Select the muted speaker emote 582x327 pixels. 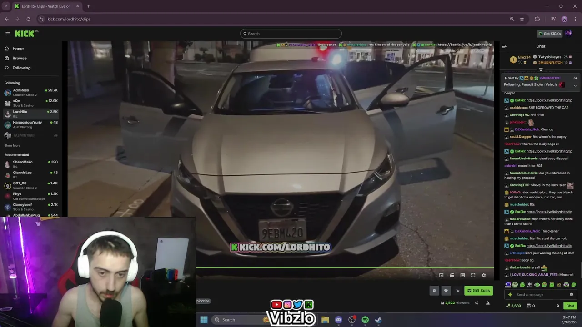tap(530, 285)
